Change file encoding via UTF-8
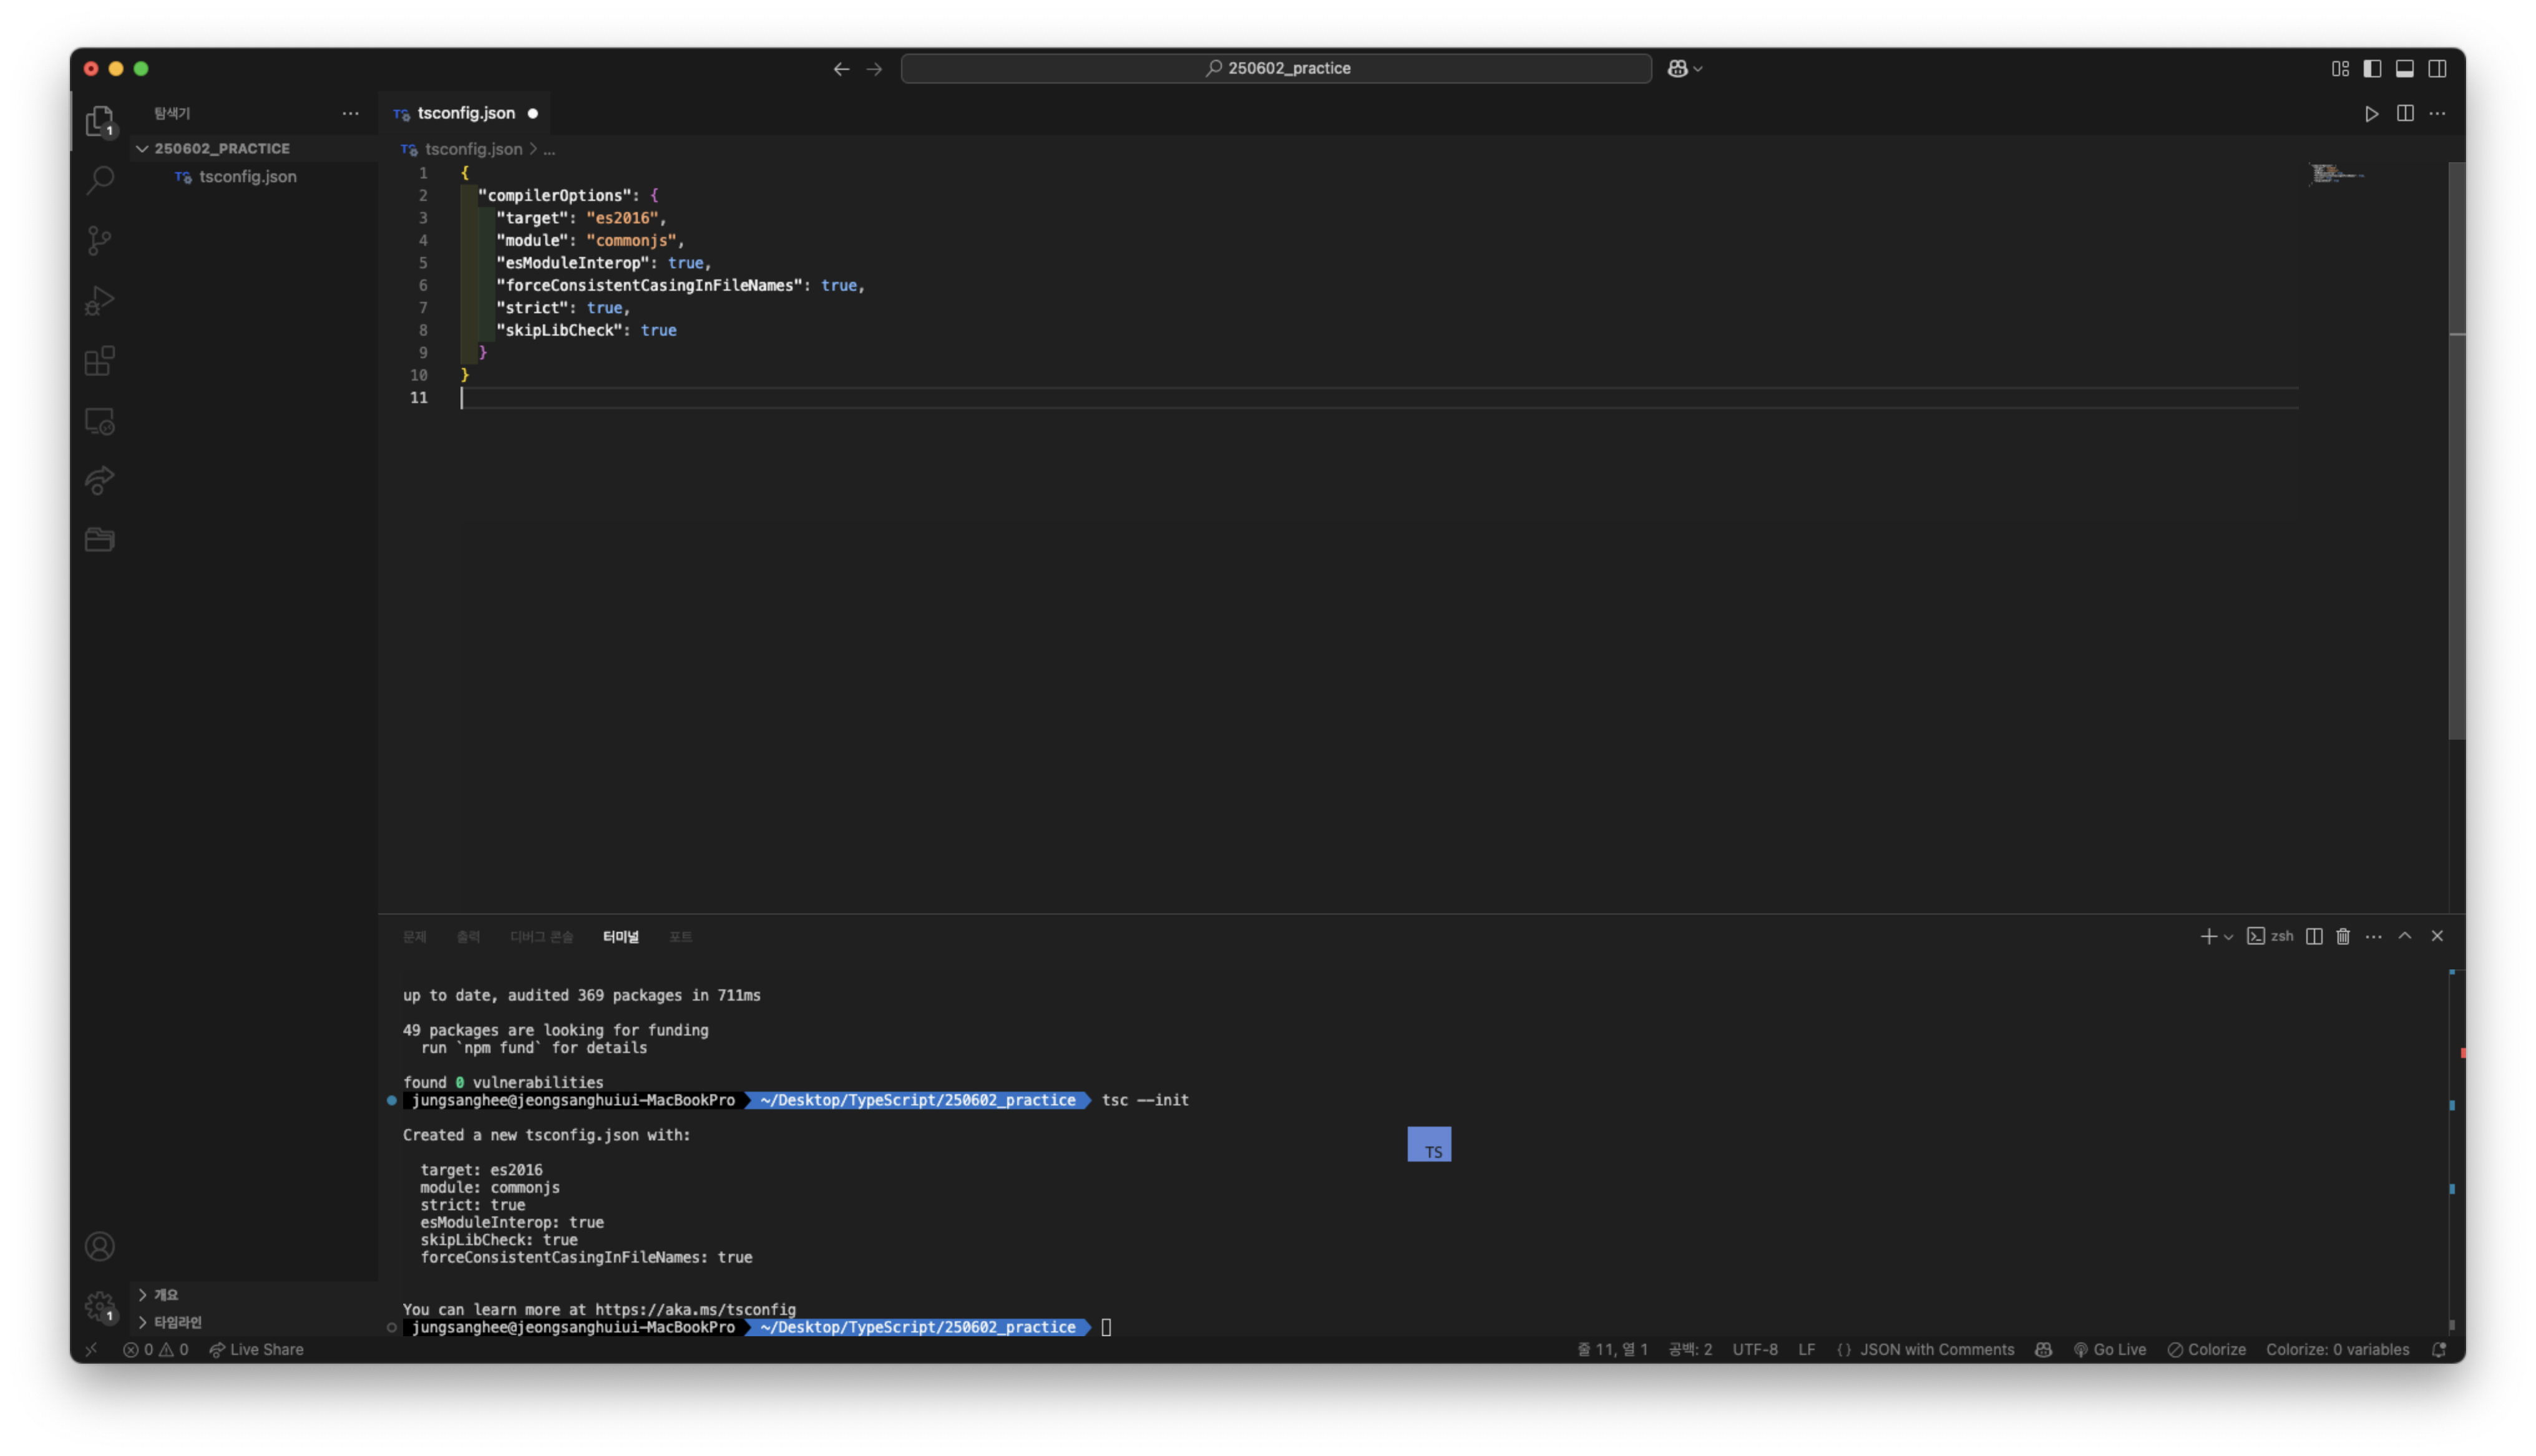Screen dimensions: 2536x1456 coord(1755,1349)
